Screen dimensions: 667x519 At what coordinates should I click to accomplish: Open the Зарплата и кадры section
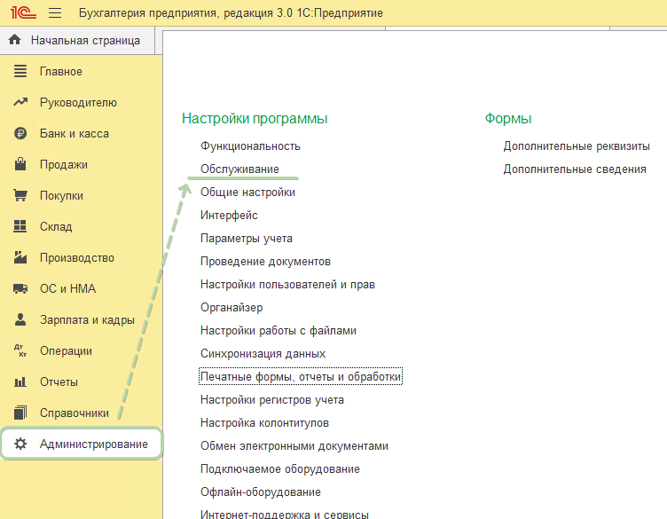point(81,319)
